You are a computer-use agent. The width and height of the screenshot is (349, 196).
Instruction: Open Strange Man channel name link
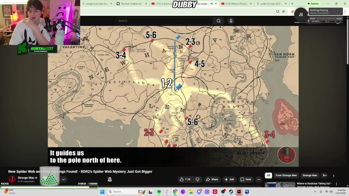pyautogui.click(x=26, y=178)
